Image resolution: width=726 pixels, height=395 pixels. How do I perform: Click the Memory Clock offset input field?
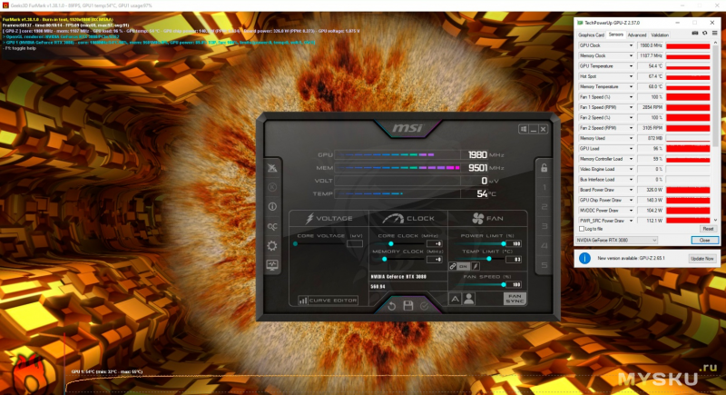[435, 260]
